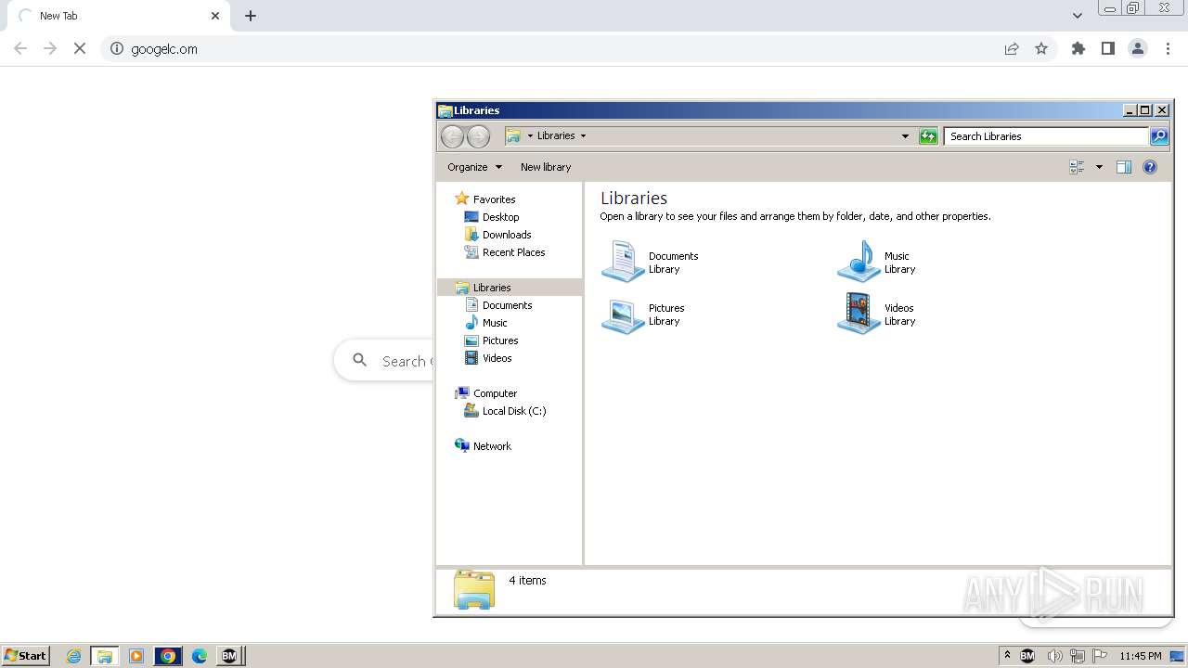This screenshot has height=668, width=1188.
Task: Expand the Libraries breadcrumb arrow
Action: coord(583,136)
